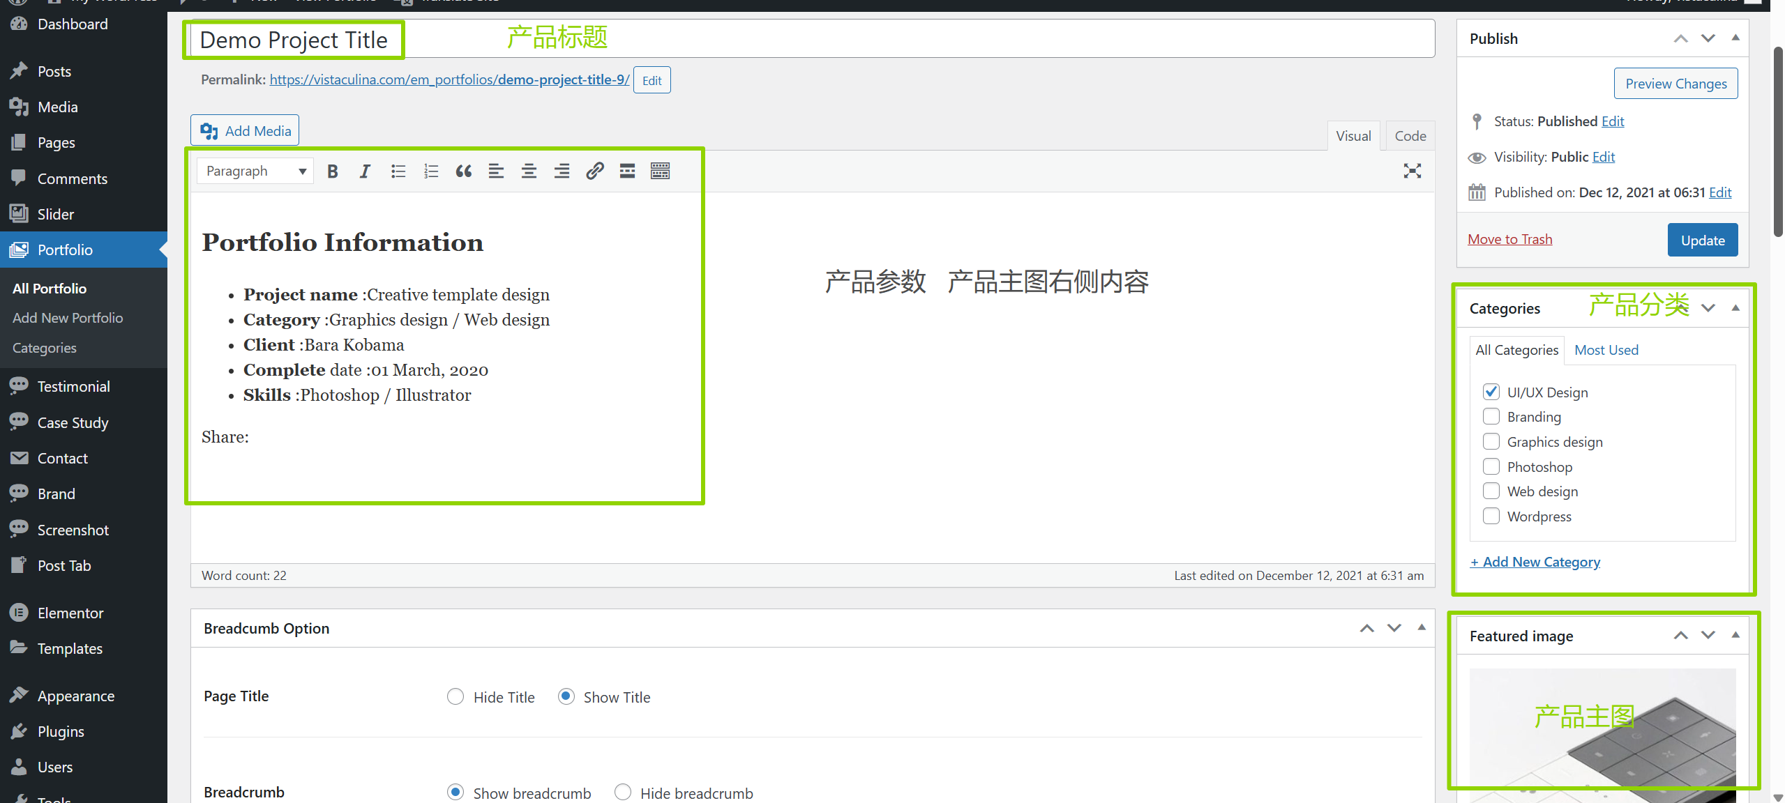Open the Most Used categories tab
1785x803 pixels.
(x=1606, y=350)
